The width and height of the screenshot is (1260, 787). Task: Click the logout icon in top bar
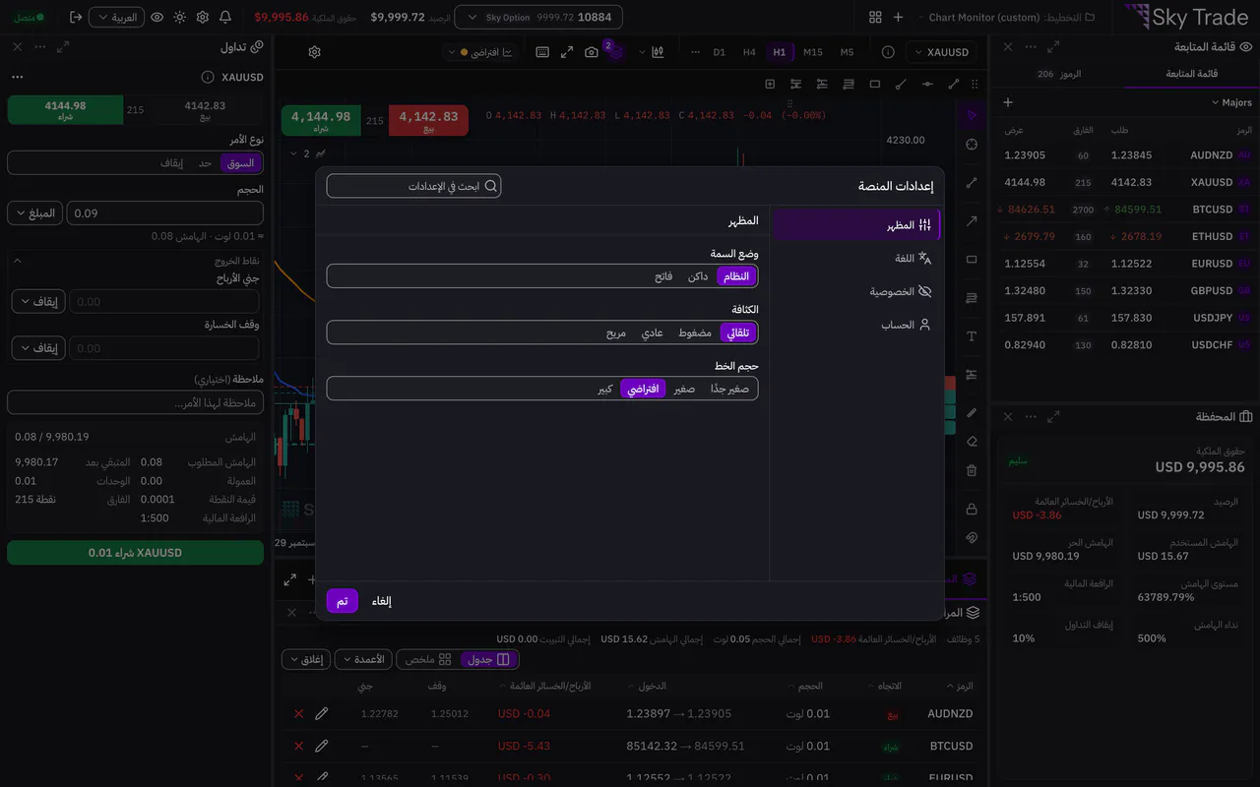[76, 18]
